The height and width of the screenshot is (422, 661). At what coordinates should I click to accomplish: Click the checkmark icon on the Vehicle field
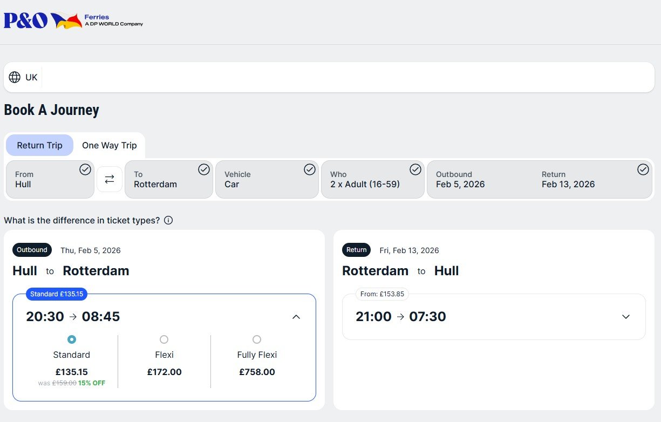310,169
